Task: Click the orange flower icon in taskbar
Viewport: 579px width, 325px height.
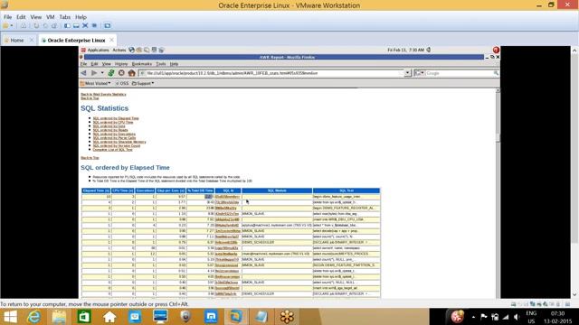Action: [x=287, y=317]
